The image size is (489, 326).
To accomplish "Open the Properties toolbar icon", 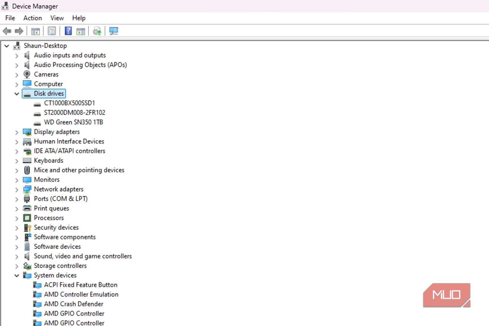I will 51,31.
